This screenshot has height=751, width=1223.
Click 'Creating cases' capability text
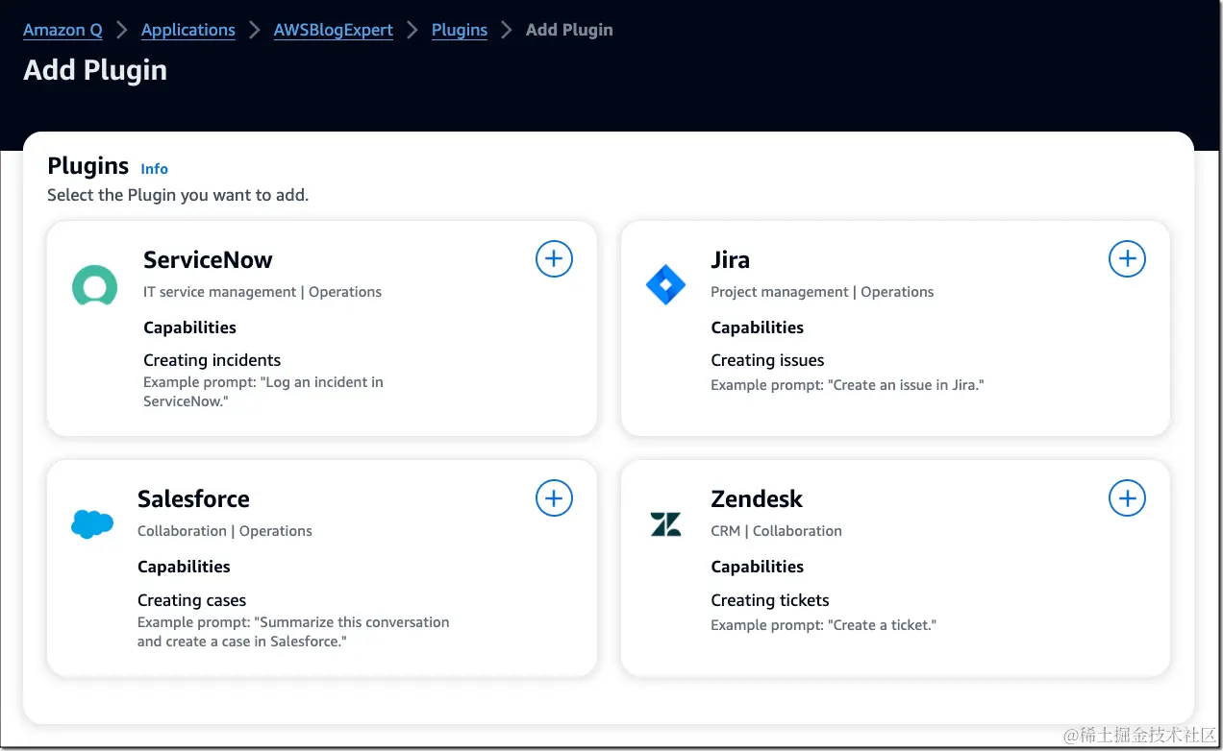[x=191, y=600]
